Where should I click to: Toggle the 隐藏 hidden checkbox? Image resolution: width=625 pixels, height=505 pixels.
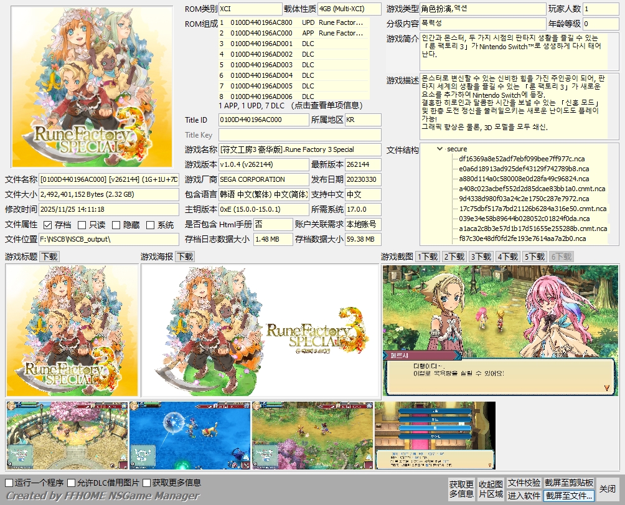point(116,225)
